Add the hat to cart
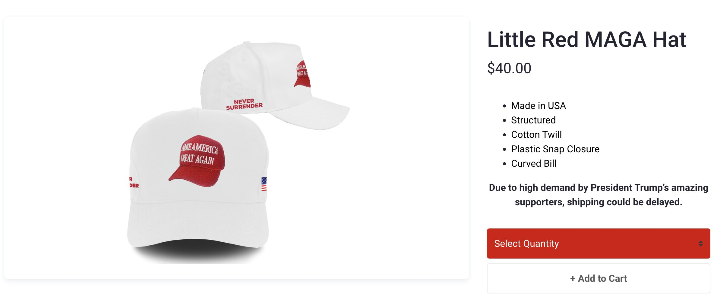The height and width of the screenshot is (301, 717). coord(598,278)
